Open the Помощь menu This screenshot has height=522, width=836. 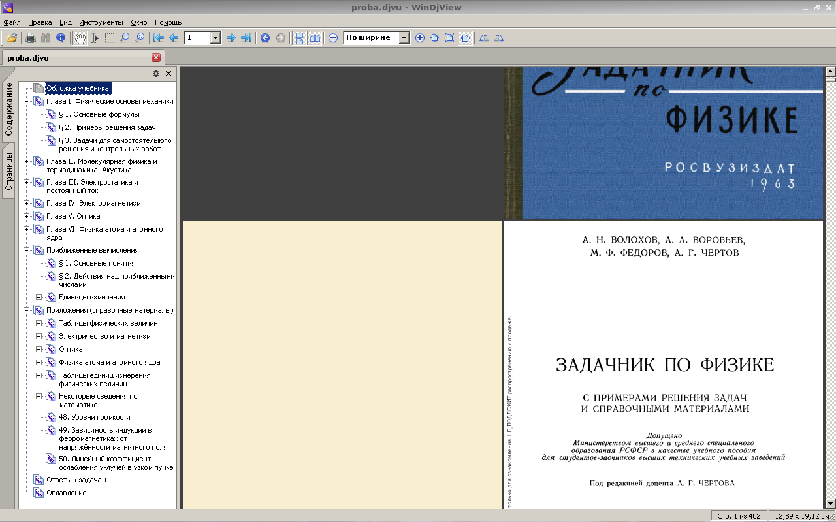click(169, 22)
